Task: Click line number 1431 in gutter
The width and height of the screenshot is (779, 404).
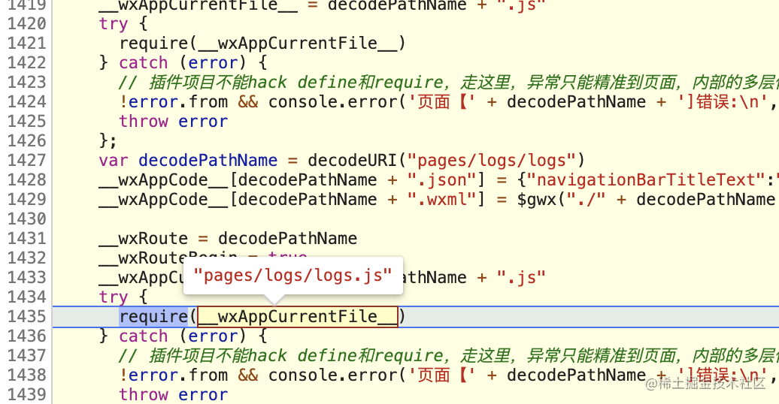Action: point(26,238)
